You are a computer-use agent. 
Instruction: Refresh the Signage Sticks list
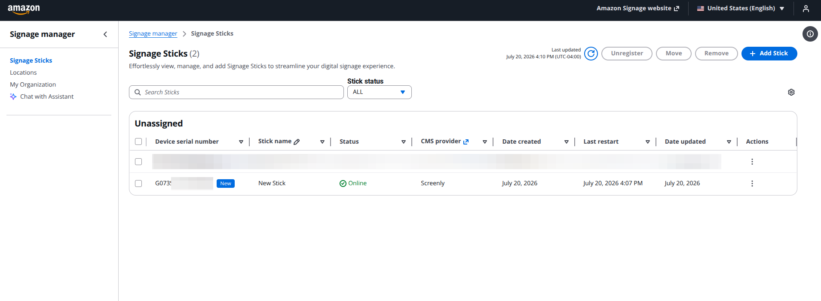pyautogui.click(x=591, y=54)
